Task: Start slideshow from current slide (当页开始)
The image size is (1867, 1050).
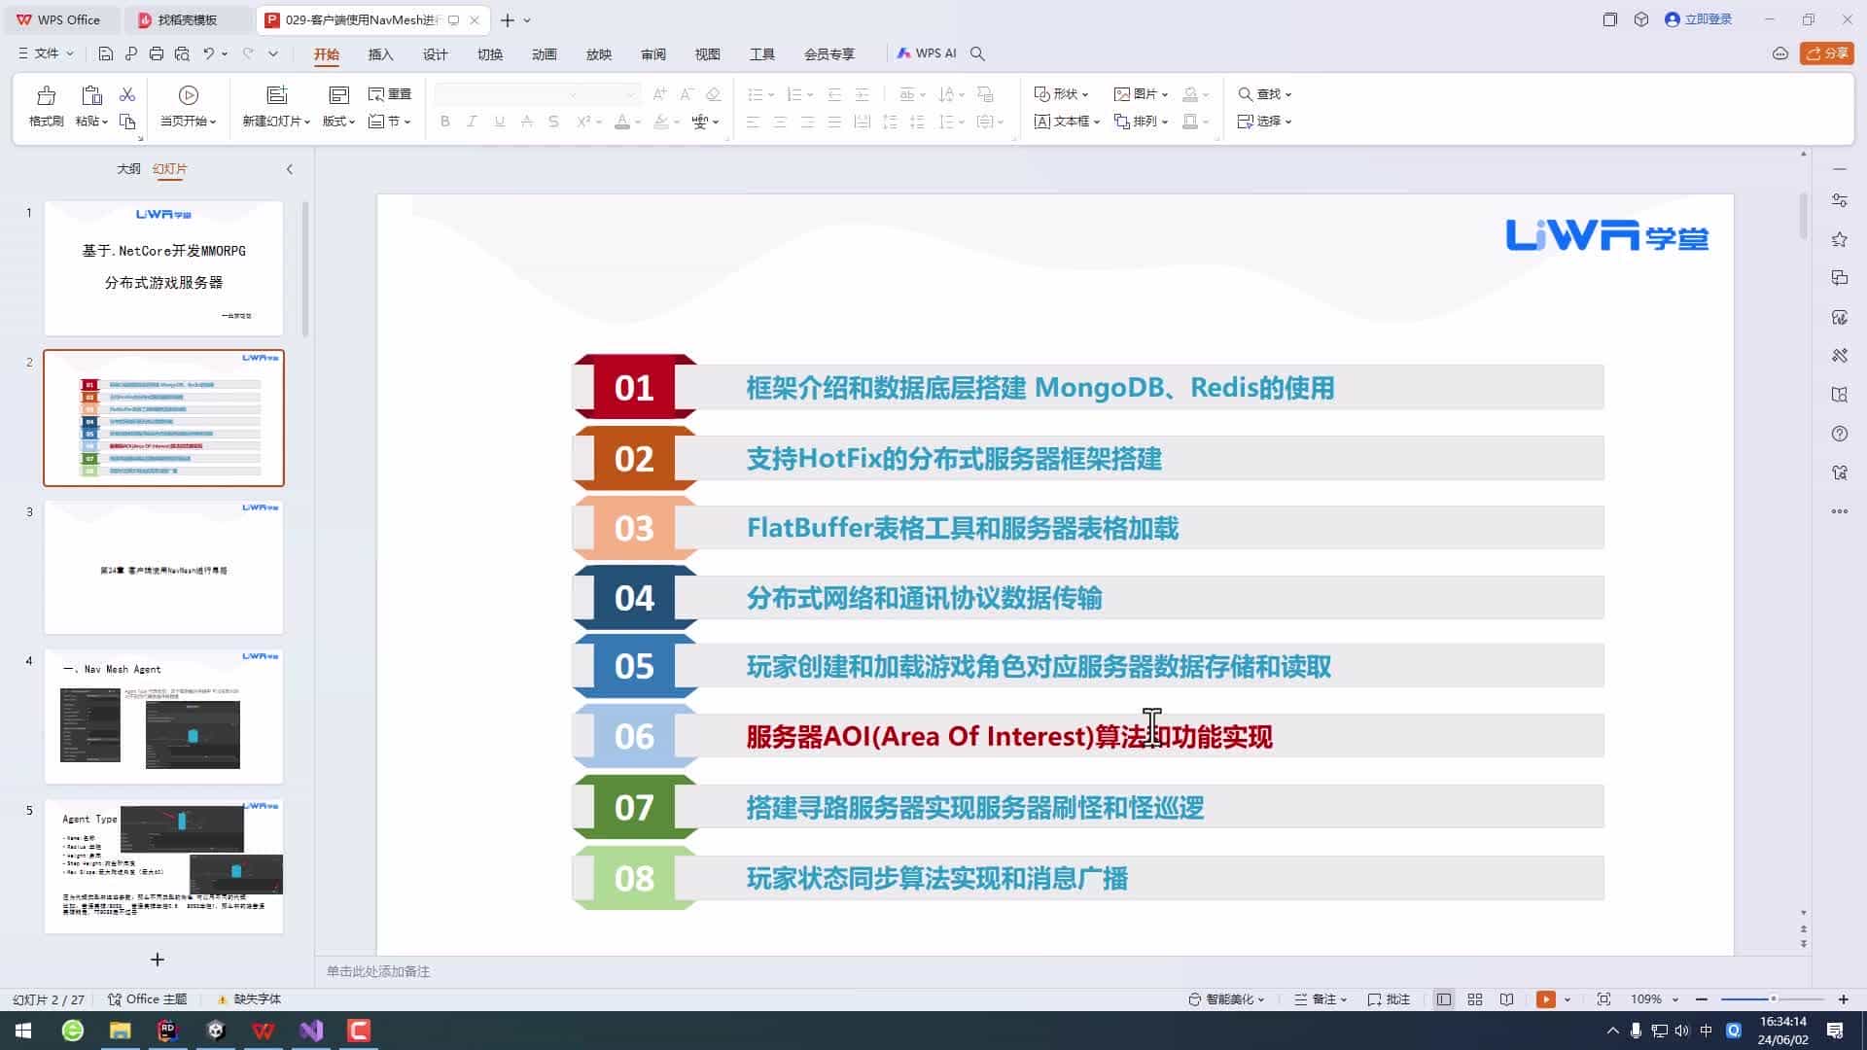Action: tap(188, 95)
